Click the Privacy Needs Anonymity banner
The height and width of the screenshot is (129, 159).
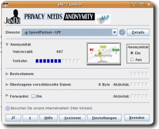[59, 17]
